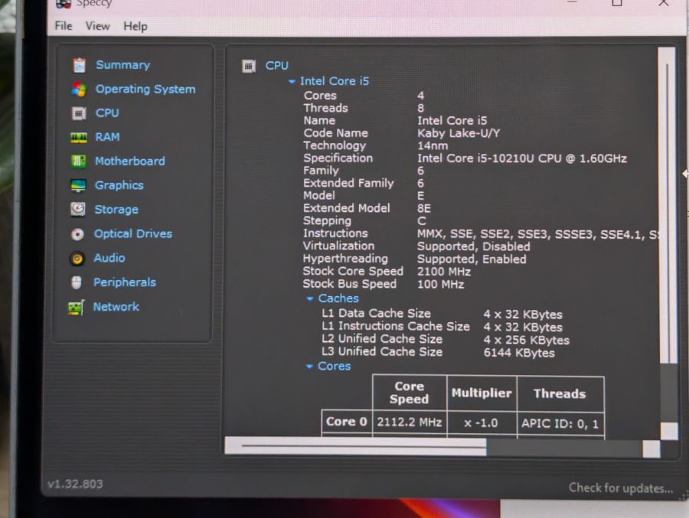
Task: Click the scroll-right button of horizontal scrollbar
Action: (x=651, y=449)
